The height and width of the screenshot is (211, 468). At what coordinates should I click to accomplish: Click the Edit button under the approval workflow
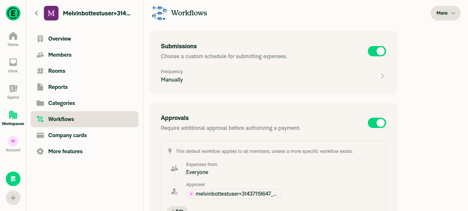(177, 209)
